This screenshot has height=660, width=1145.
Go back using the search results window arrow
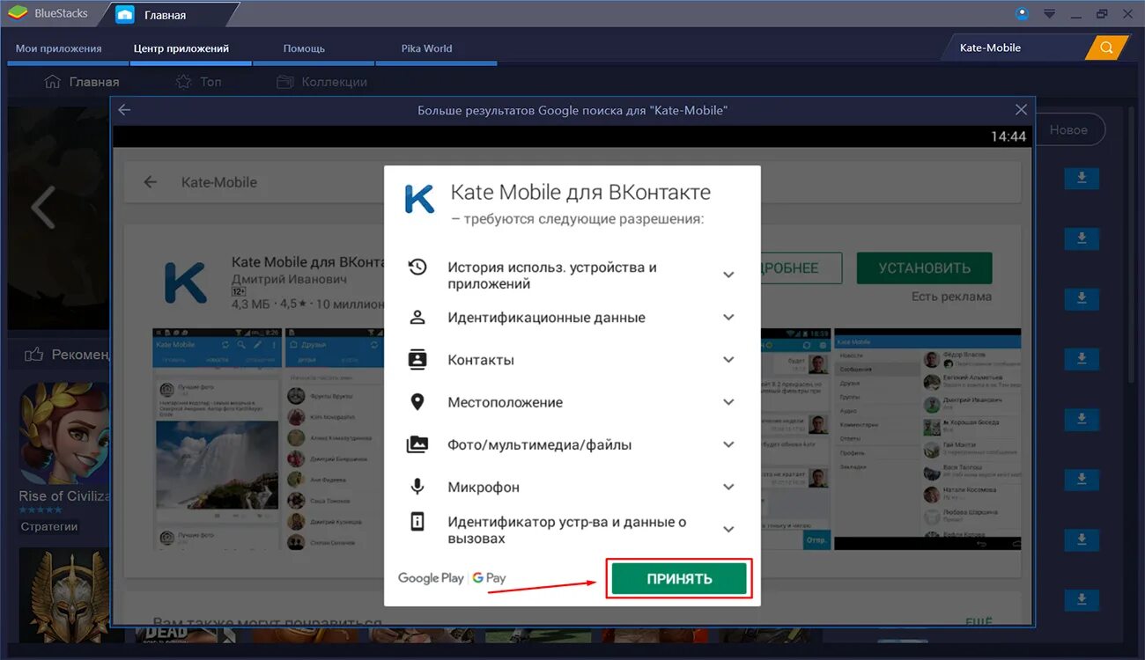click(x=124, y=110)
